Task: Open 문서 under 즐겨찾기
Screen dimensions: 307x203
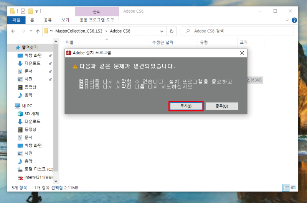Action: point(28,71)
